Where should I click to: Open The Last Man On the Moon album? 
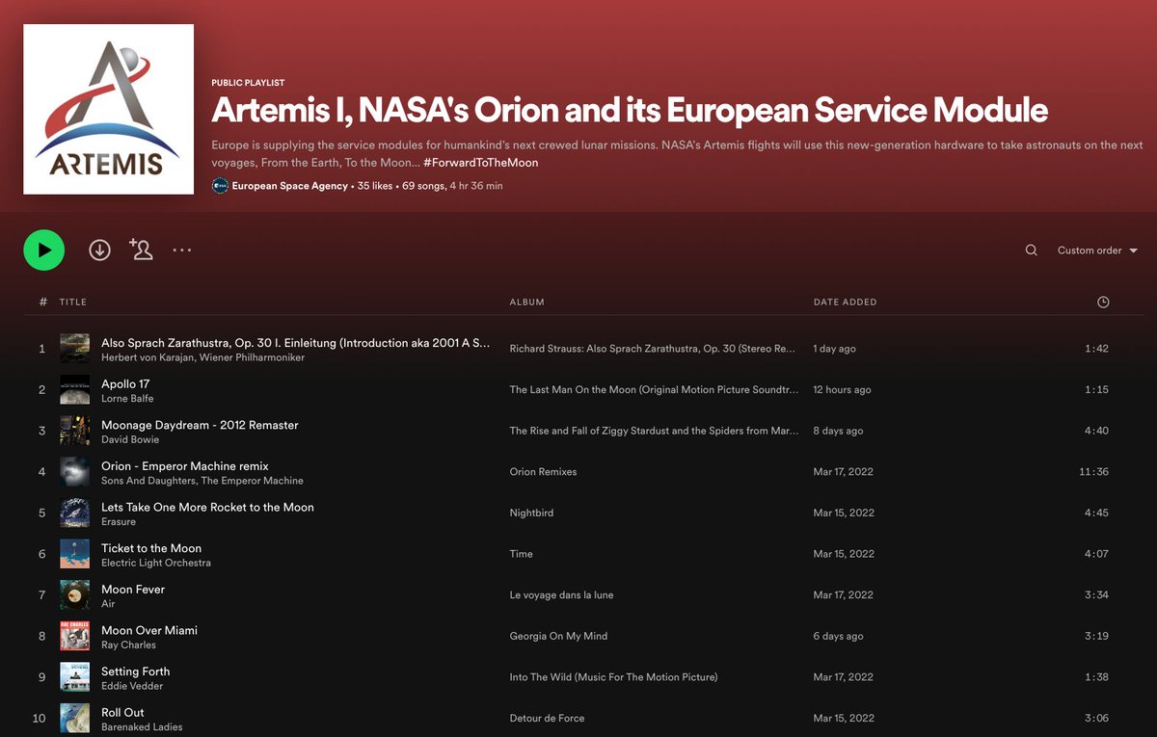(x=654, y=390)
